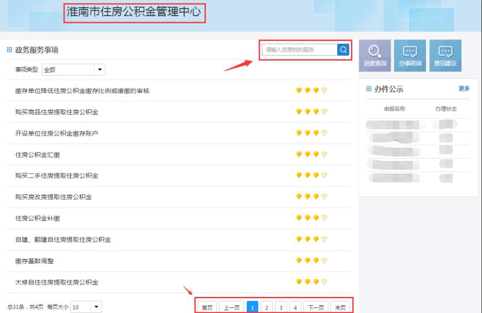Open the 更多 link in 办件公示

[464, 89]
